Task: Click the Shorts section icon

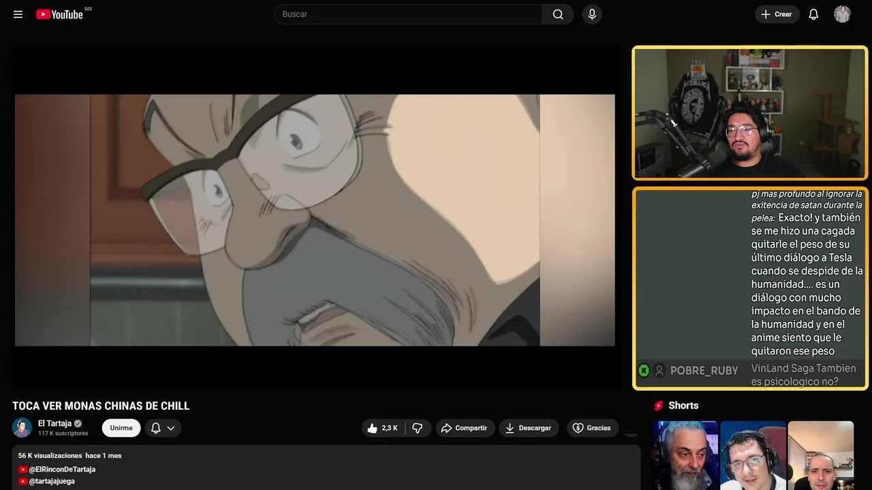Action: (659, 406)
